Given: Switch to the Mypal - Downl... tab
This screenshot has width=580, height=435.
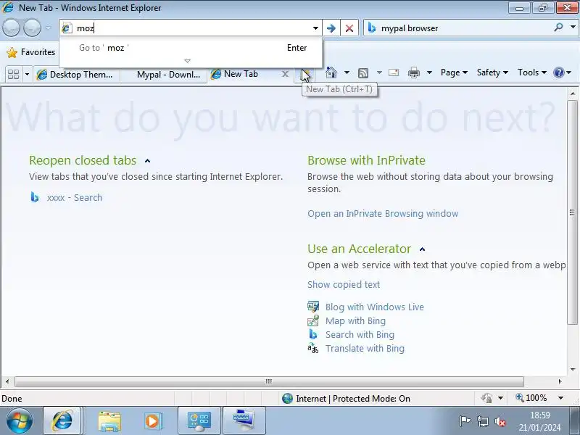Looking at the screenshot, I should [x=163, y=75].
